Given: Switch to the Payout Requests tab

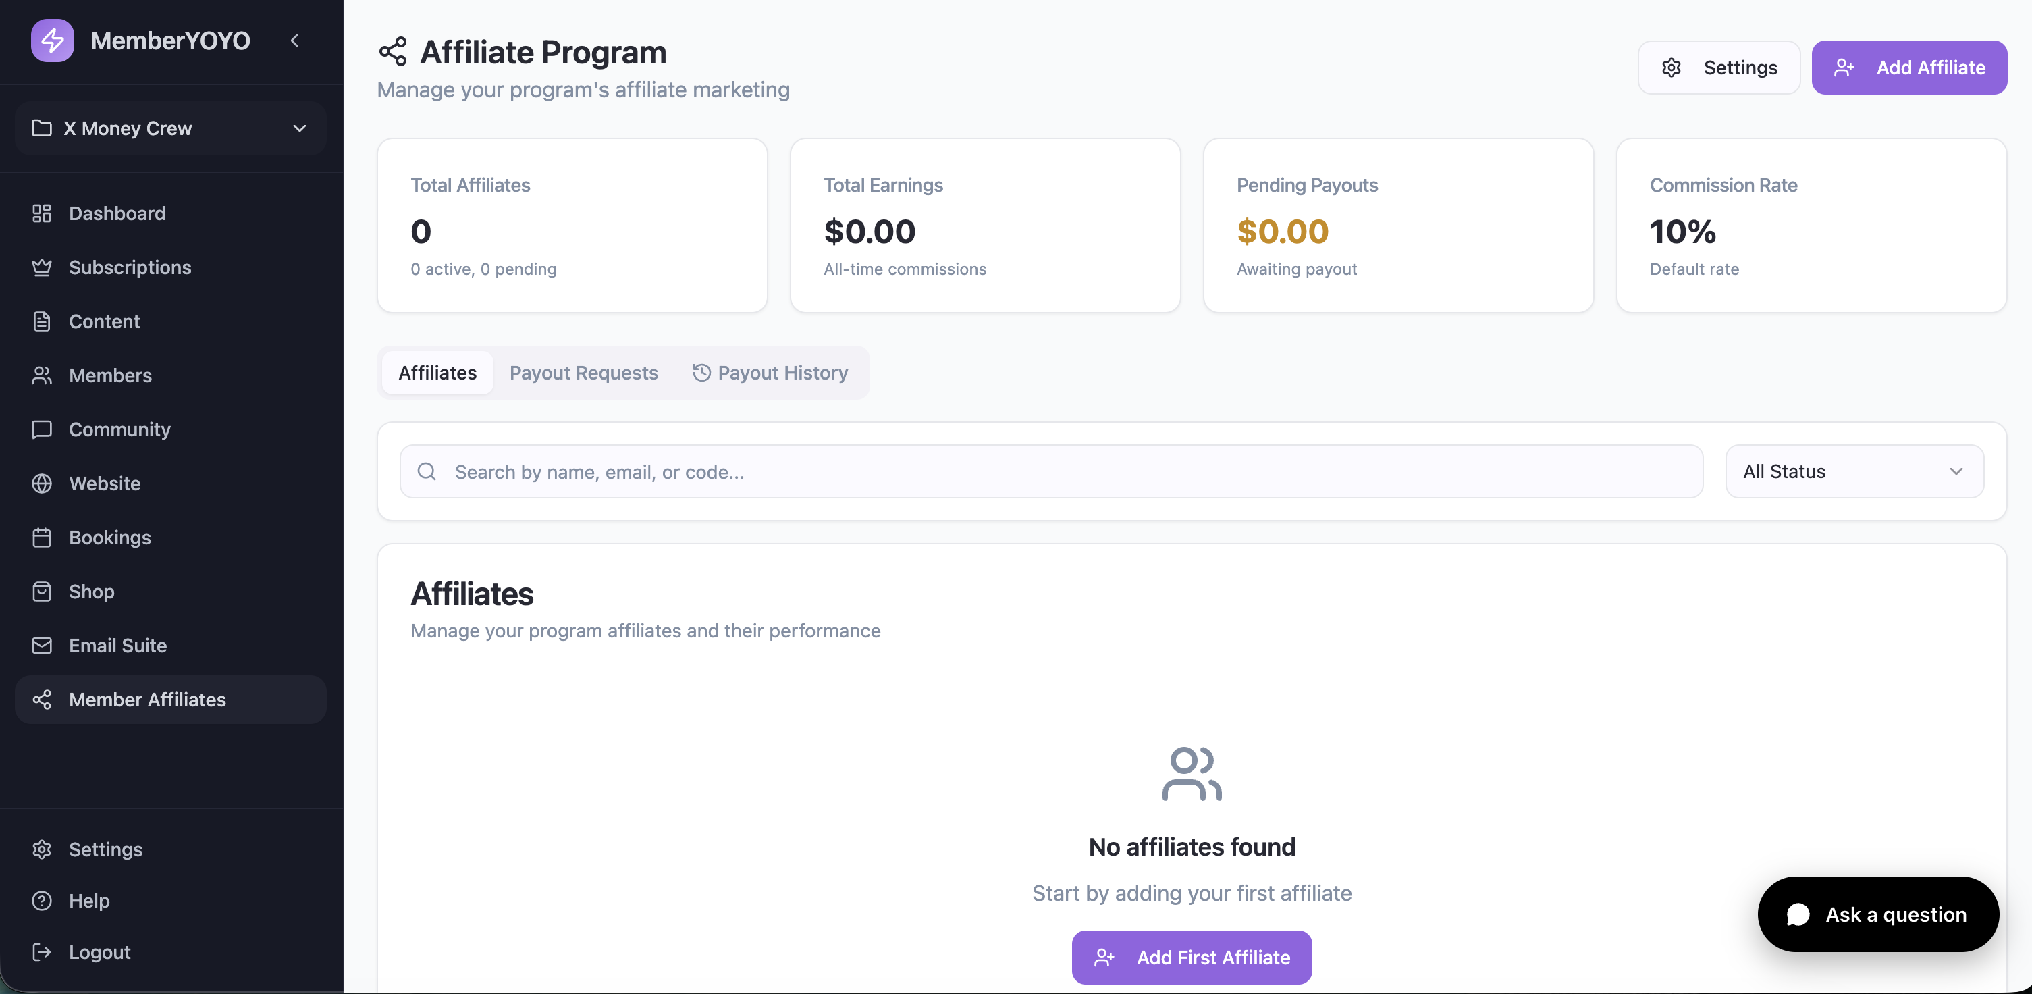Looking at the screenshot, I should pos(583,372).
